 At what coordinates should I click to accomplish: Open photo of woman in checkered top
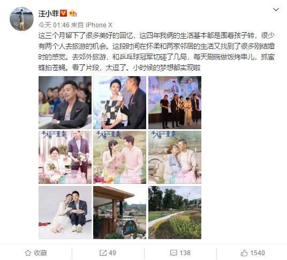pos(120,102)
